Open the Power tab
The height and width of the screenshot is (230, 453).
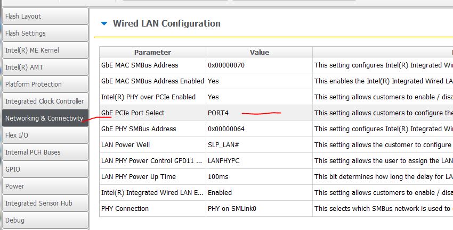point(44,186)
